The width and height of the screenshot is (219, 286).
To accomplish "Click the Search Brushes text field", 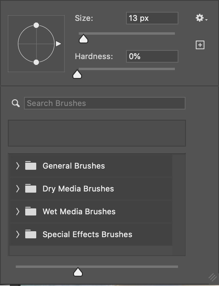I will tap(105, 103).
